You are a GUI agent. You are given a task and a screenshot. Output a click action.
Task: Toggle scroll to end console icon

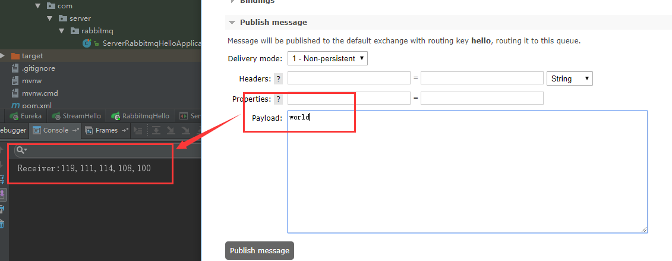pyautogui.click(x=2, y=194)
